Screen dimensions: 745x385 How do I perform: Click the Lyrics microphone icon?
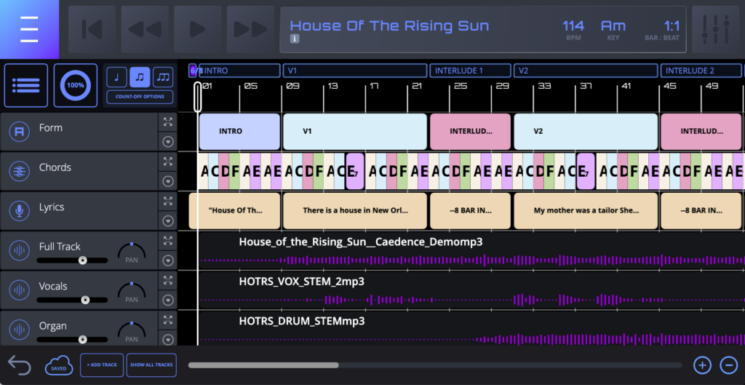(x=19, y=211)
